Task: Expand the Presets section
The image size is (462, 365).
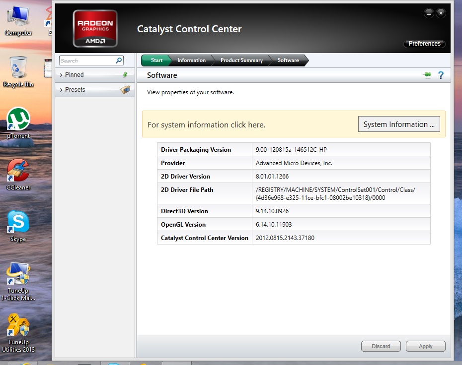Action: pyautogui.click(x=95, y=89)
